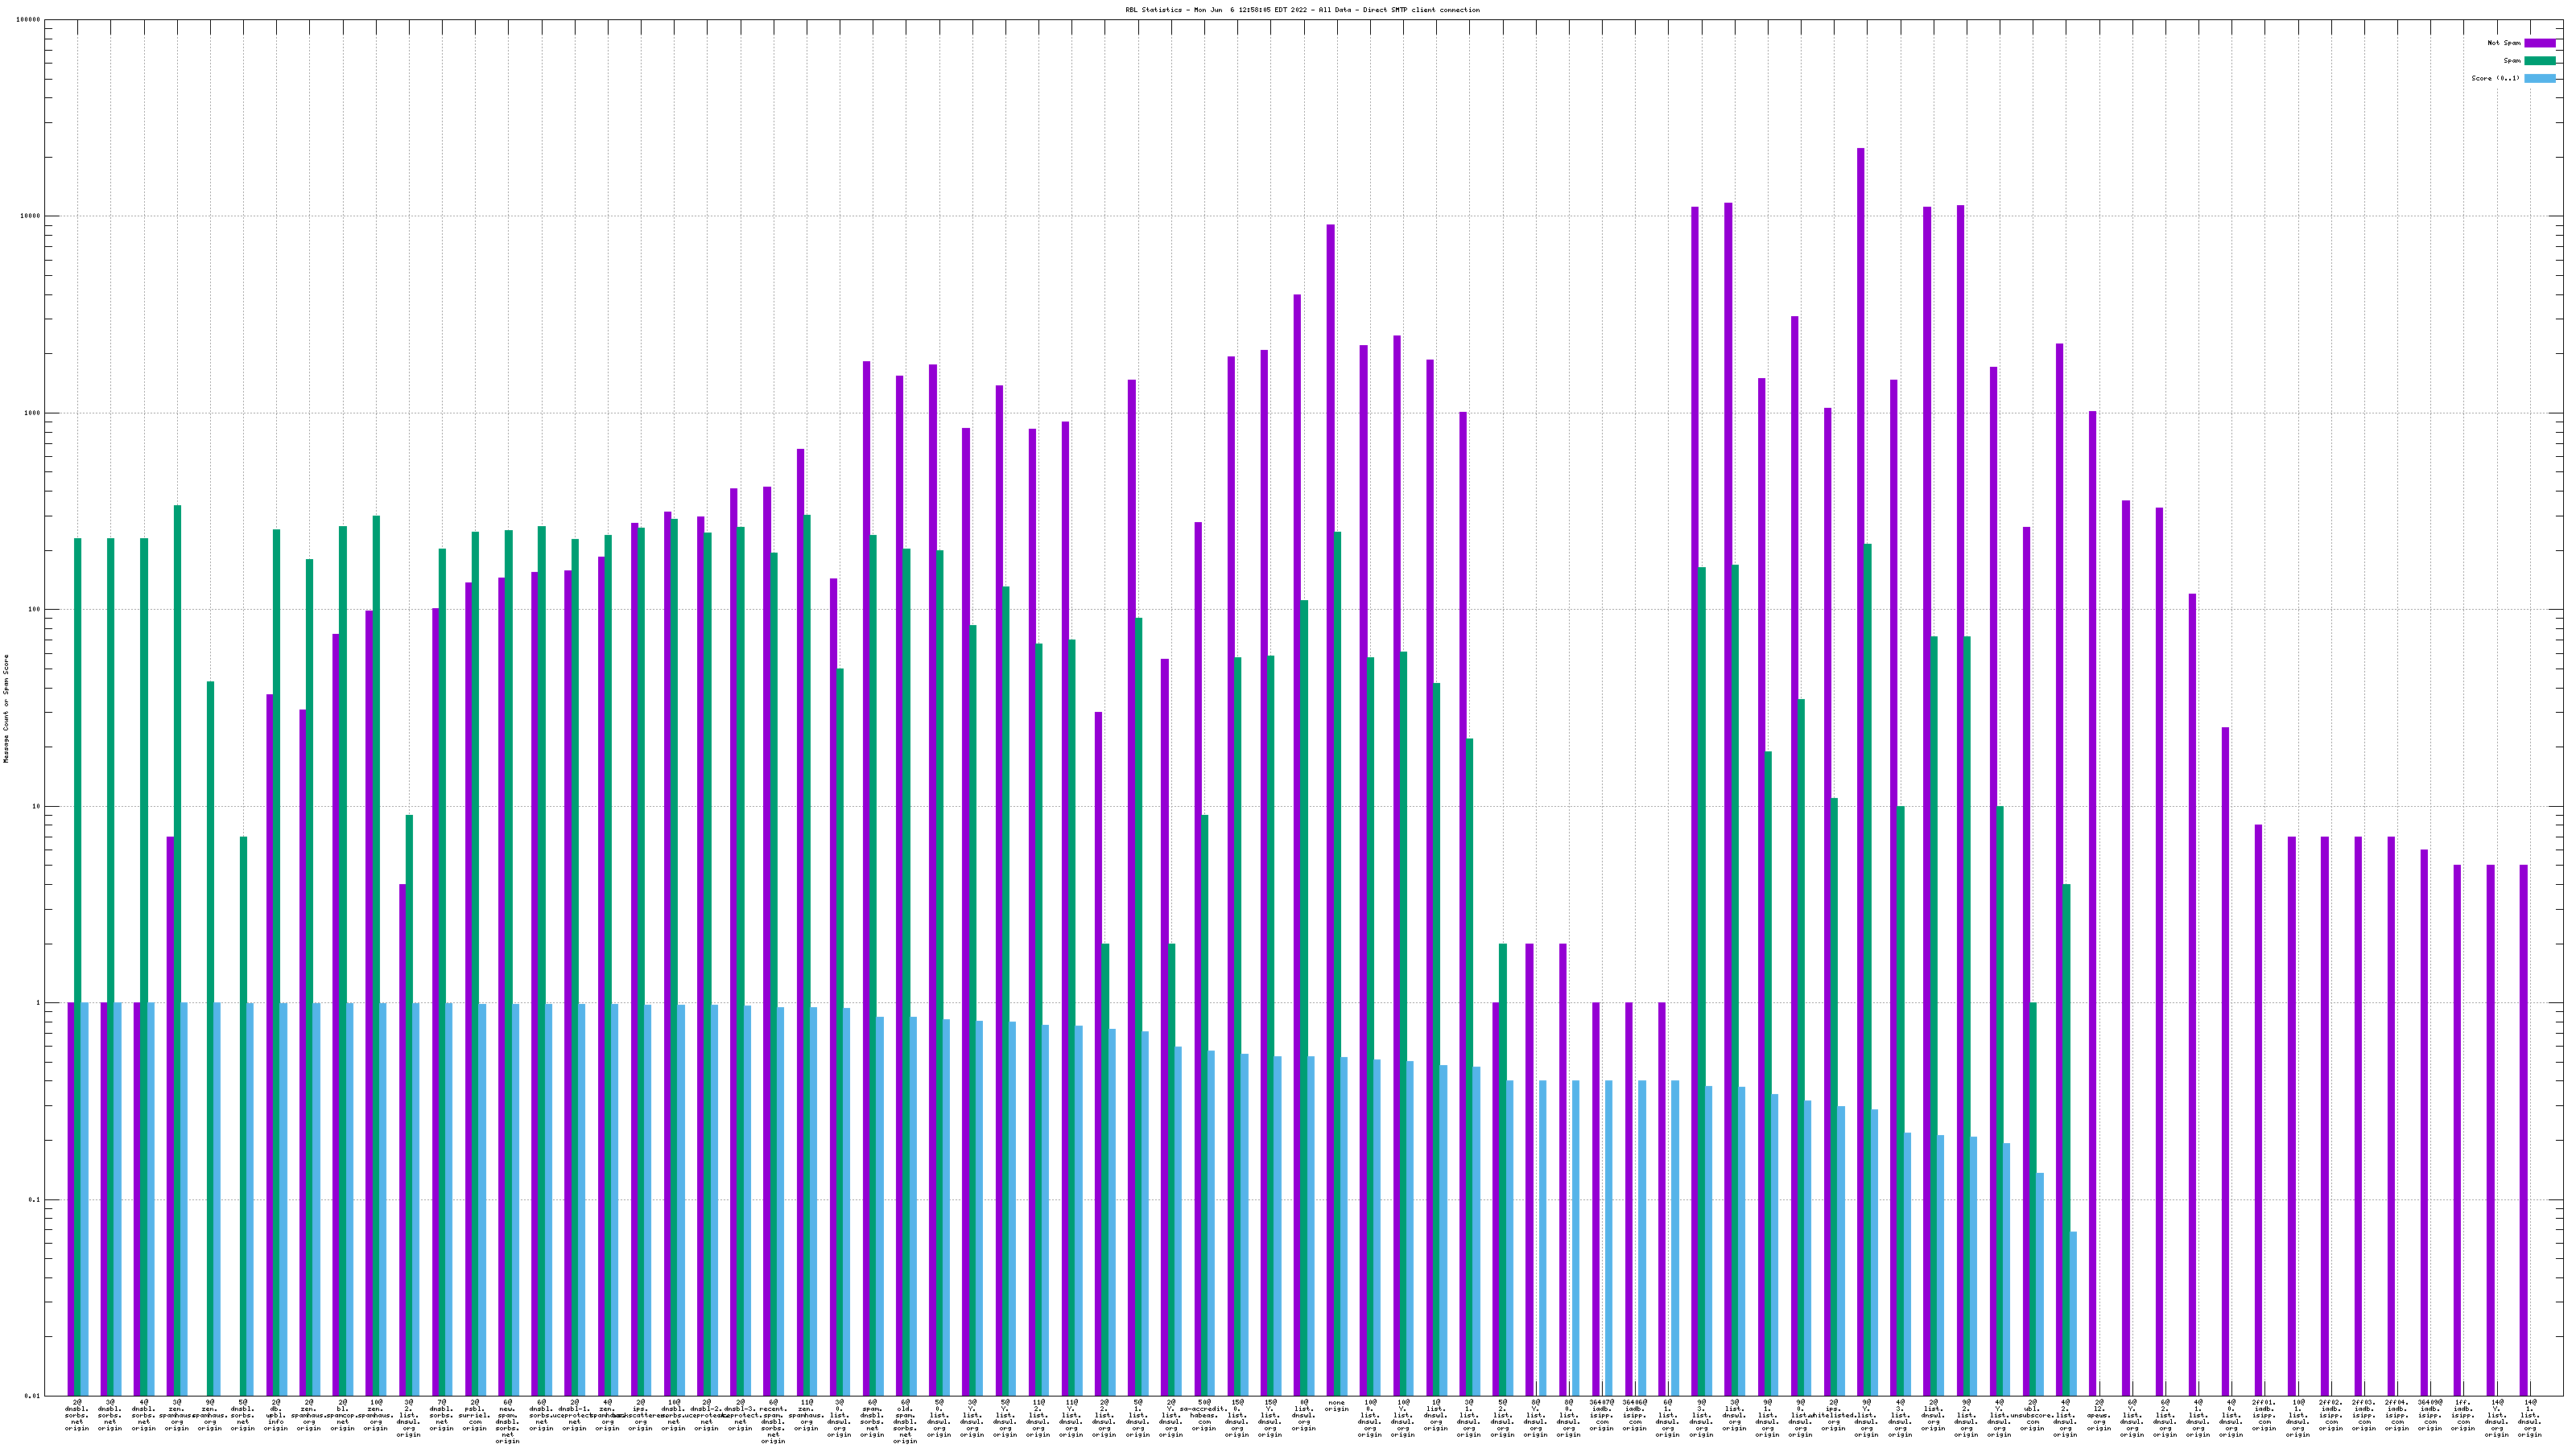Image resolution: width=2576 pixels, height=1448 pixels.
Task: Click the '2@ ubl.unsubscore.com origin' x-axis label
Action: pyautogui.click(x=2031, y=1415)
